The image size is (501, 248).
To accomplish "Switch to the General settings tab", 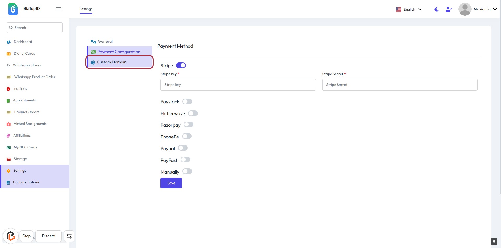I will pos(105,41).
